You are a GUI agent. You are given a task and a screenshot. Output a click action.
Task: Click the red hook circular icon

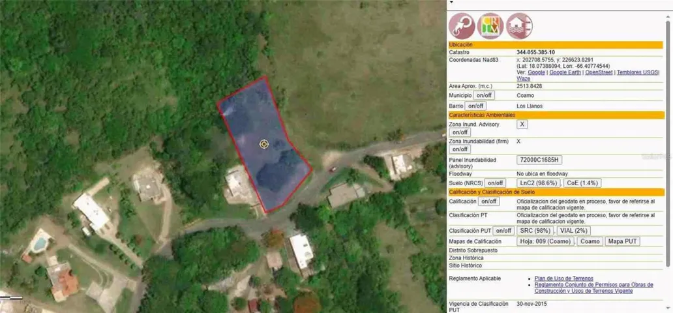(462, 26)
